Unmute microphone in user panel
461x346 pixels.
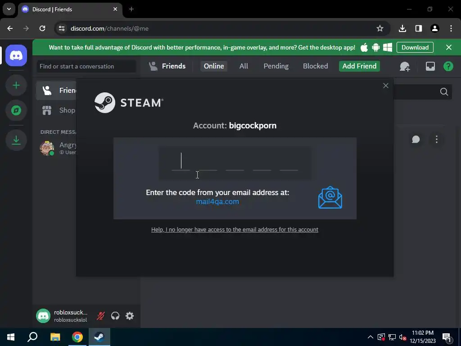(100, 316)
